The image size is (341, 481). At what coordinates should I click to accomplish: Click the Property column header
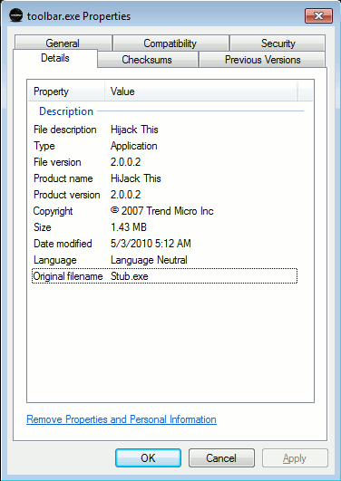[x=66, y=91]
